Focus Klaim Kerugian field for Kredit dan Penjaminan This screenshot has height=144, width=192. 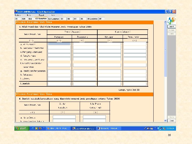tap(110, 71)
